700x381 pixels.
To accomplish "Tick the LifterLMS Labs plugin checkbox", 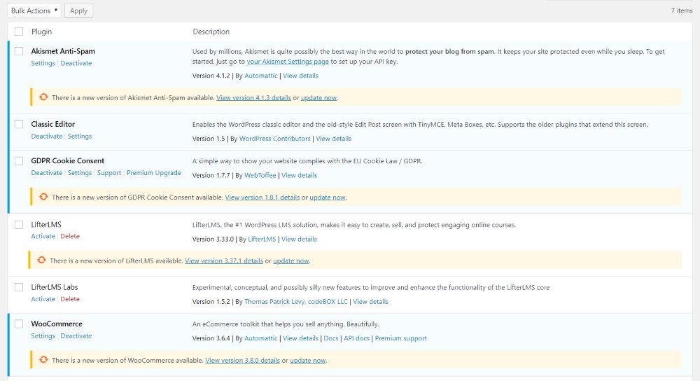I will (x=19, y=286).
